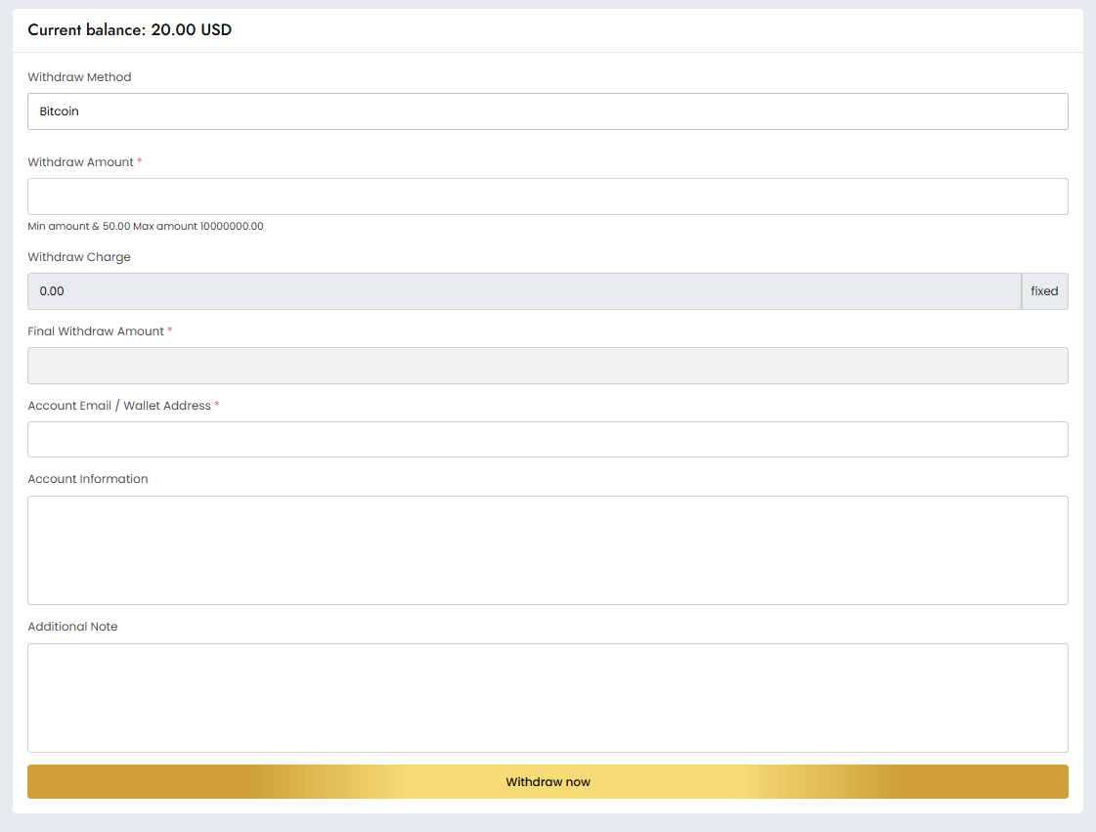
Task: Focus the Withdraw Amount input field
Action: coord(548,197)
